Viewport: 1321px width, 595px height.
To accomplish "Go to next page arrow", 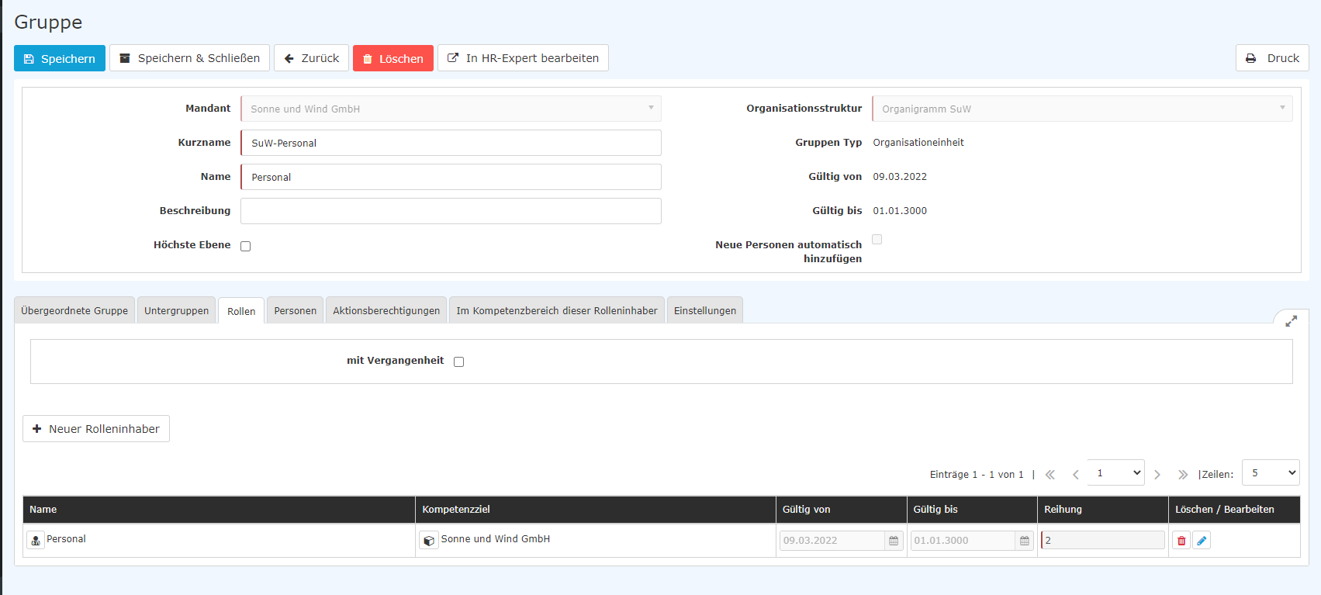I will pos(1157,475).
